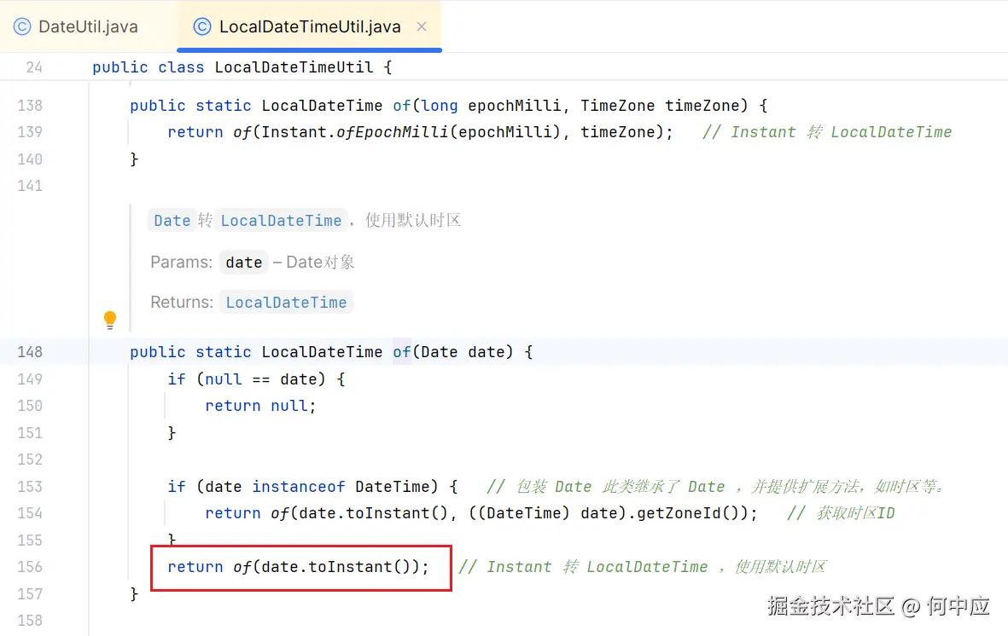Screen dimensions: 1008x636
Task: Click the 'date' parameter in Params doc
Action: [243, 262]
